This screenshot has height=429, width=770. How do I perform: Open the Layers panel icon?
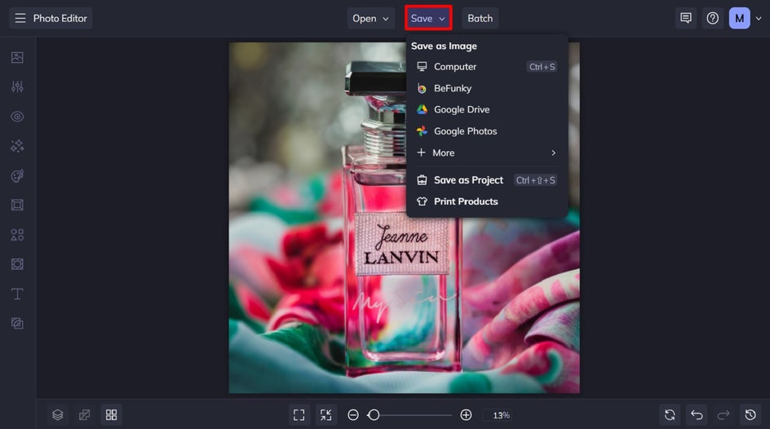click(57, 415)
